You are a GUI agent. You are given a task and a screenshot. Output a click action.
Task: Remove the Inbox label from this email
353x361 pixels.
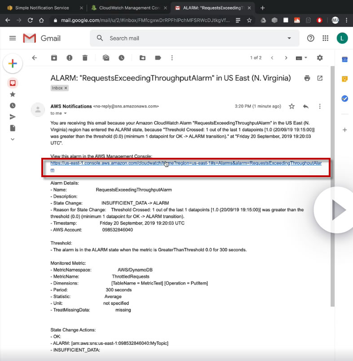coord(66,88)
